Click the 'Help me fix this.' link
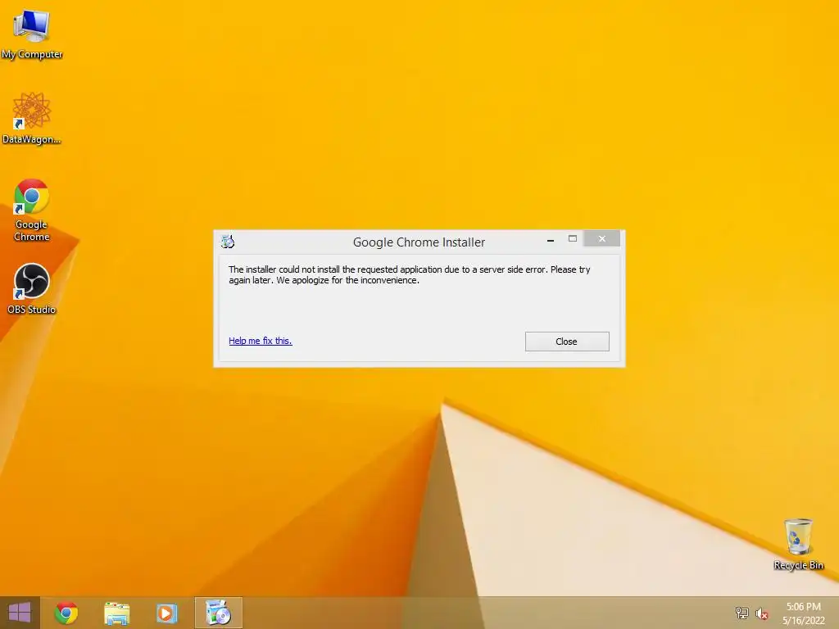 pos(260,341)
